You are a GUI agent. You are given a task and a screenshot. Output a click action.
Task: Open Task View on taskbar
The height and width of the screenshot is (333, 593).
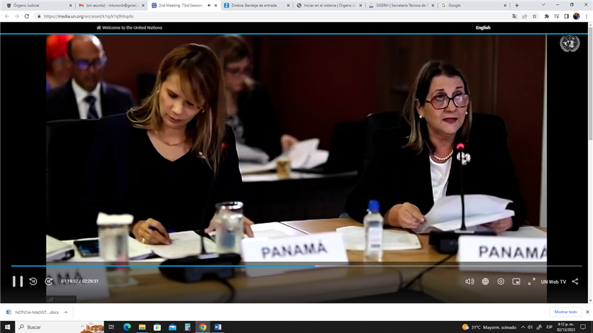[x=112, y=327]
